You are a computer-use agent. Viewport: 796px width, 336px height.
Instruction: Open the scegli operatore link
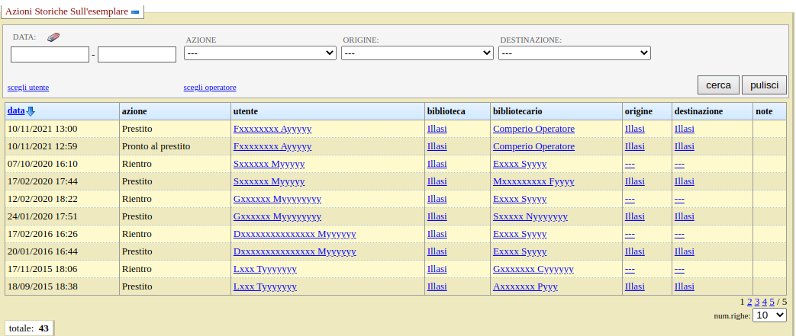(210, 88)
